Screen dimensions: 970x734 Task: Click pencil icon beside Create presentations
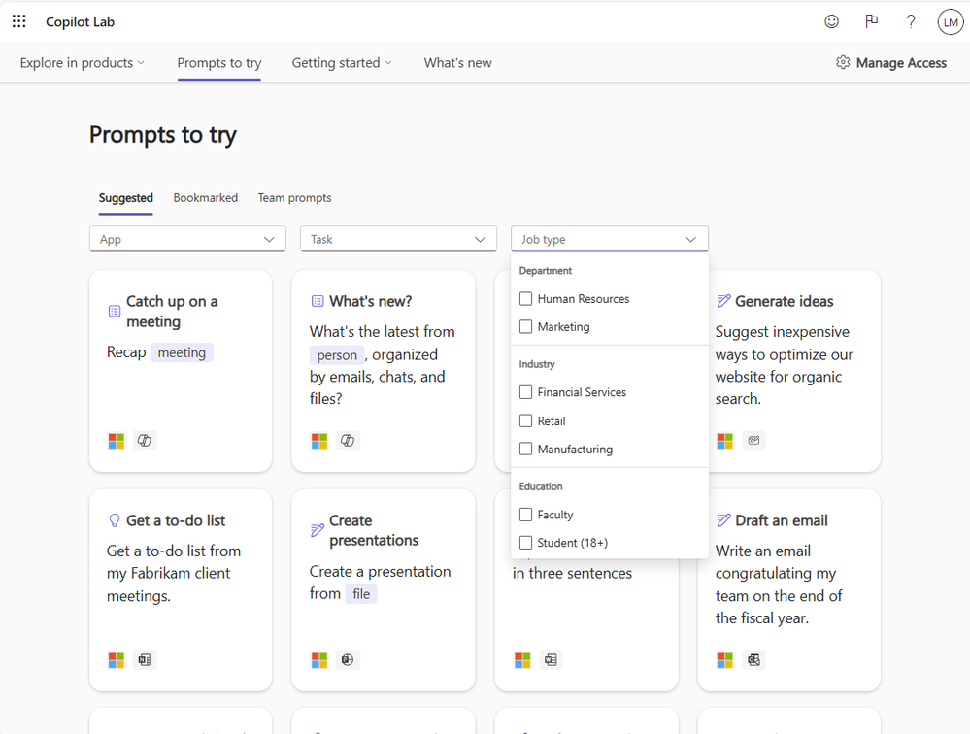click(x=318, y=530)
